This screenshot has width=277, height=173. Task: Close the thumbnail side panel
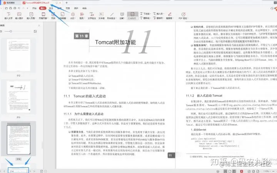click(x=39, y=26)
